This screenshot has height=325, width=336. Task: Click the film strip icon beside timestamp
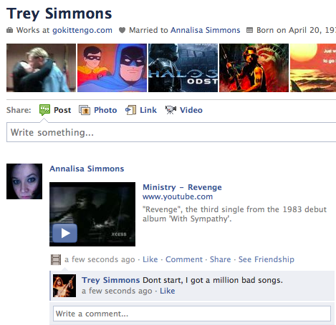coord(56,259)
